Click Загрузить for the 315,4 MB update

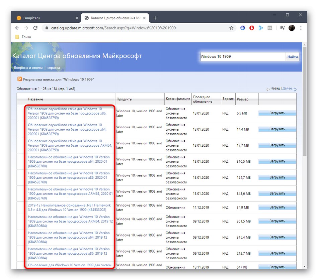[x=277, y=237]
